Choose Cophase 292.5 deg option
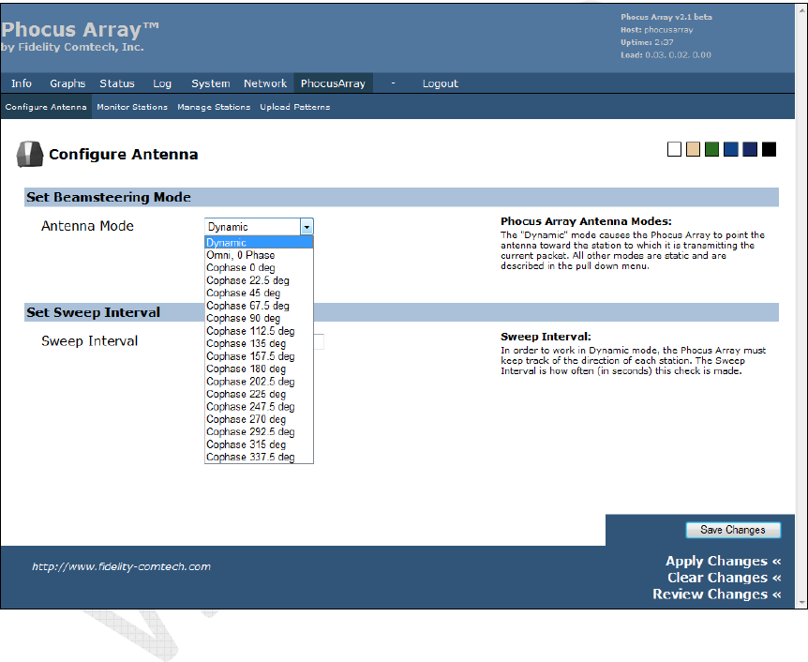Image resolution: width=808 pixels, height=662 pixels. (259, 432)
